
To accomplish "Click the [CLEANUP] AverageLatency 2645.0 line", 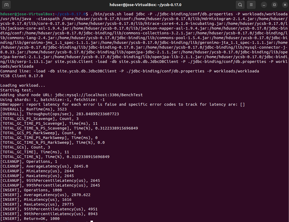I will (x=44, y=166).
